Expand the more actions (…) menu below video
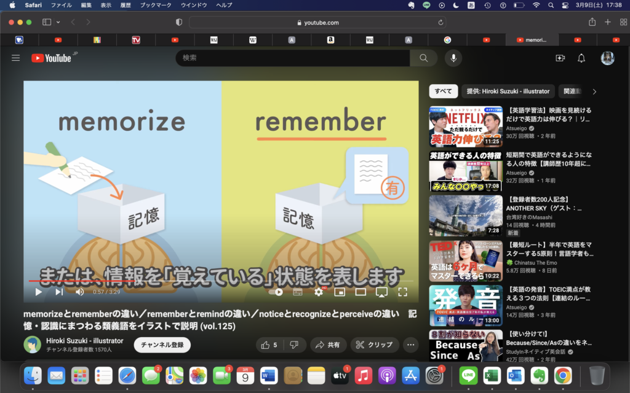 point(410,345)
